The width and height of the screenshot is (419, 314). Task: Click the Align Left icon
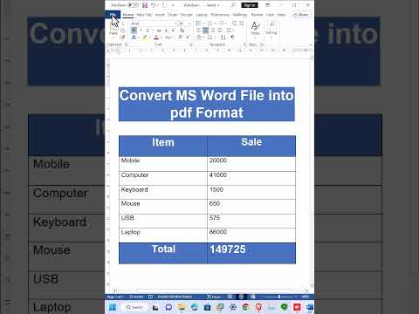tap(198, 31)
